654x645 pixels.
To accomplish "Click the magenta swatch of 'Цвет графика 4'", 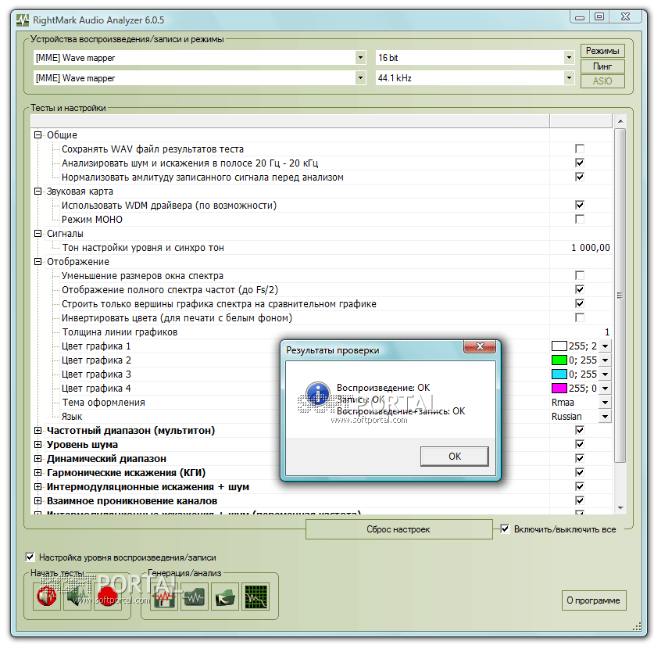I will coord(559,388).
